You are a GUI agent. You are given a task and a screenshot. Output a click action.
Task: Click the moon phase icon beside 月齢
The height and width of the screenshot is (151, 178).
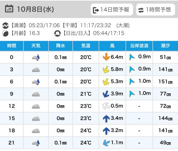click(6, 33)
